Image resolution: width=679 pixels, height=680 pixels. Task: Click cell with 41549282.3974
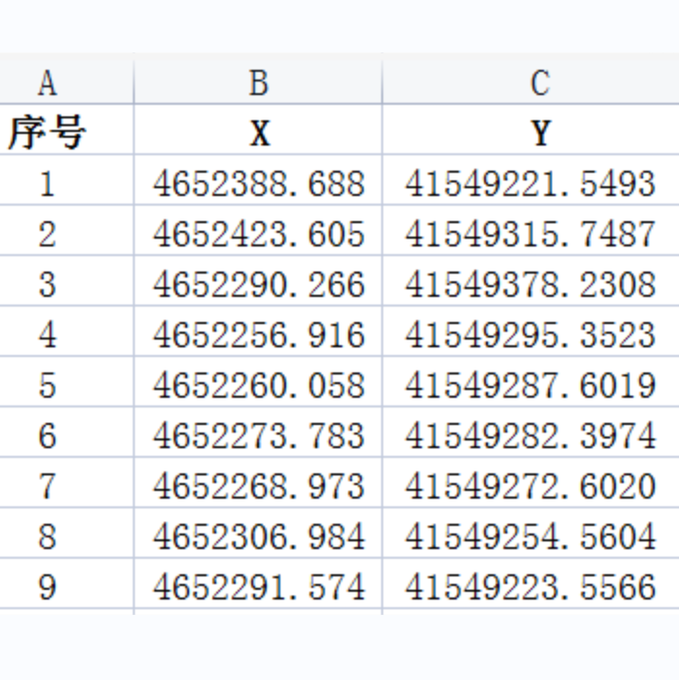tap(532, 432)
